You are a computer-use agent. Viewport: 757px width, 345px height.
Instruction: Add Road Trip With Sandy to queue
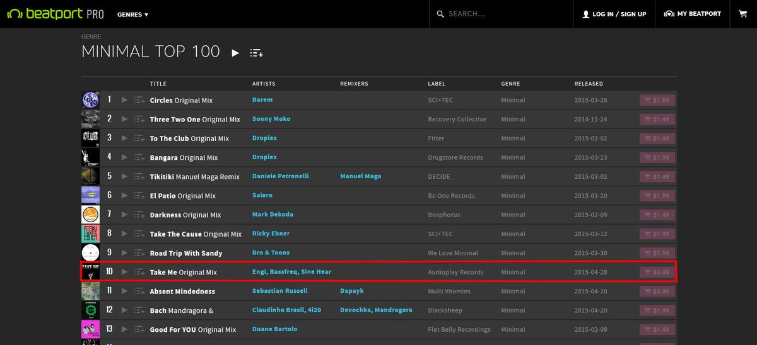pos(139,253)
